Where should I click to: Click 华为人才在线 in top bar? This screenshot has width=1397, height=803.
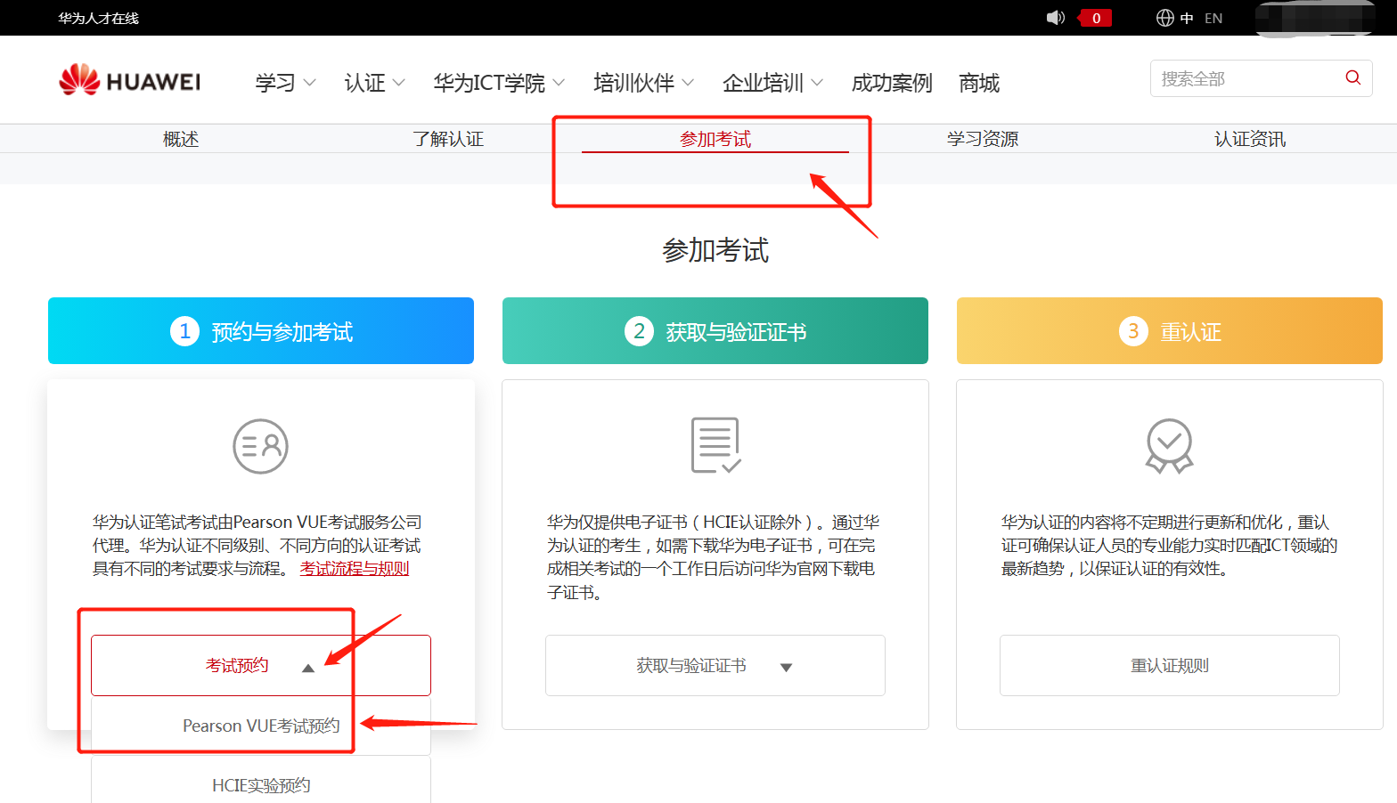click(98, 18)
